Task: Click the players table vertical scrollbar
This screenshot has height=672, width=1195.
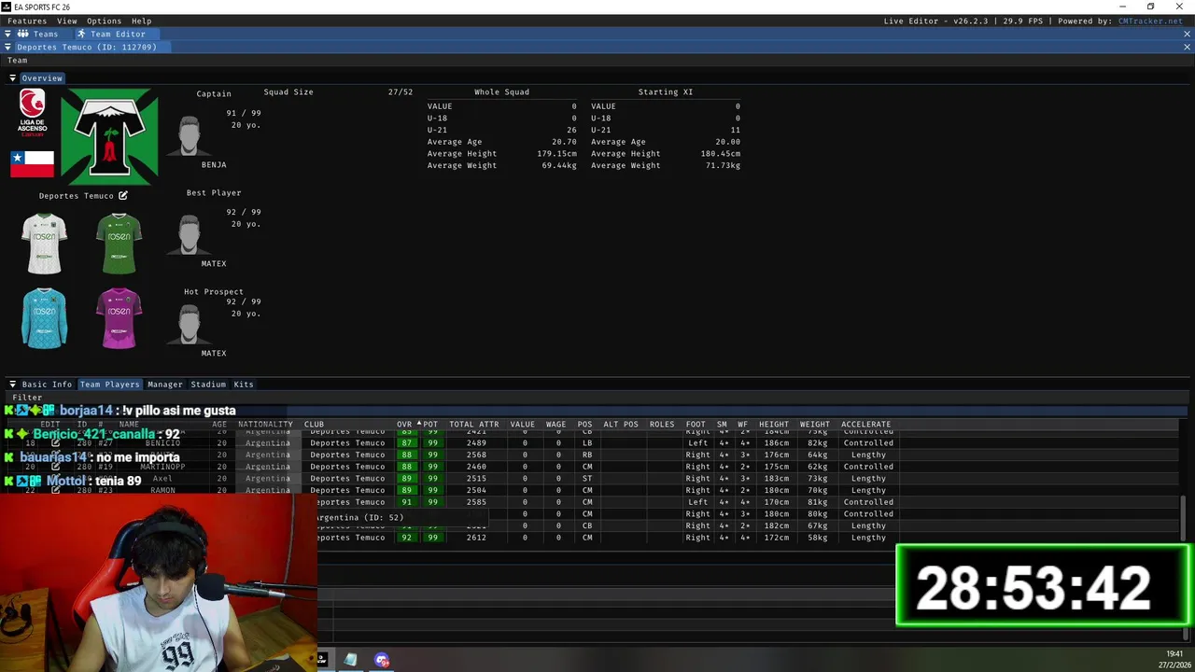Action: pyautogui.click(x=1184, y=518)
